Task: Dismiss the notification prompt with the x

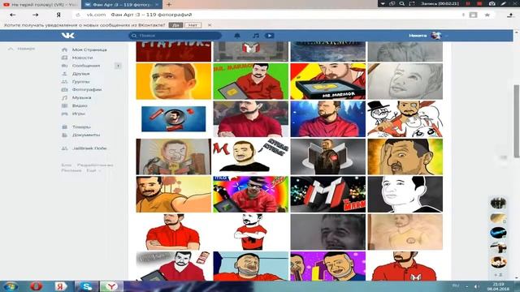Action: (210, 25)
